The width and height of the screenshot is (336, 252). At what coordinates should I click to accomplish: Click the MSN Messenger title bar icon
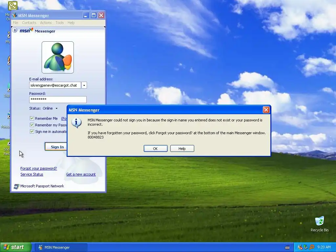point(14,15)
